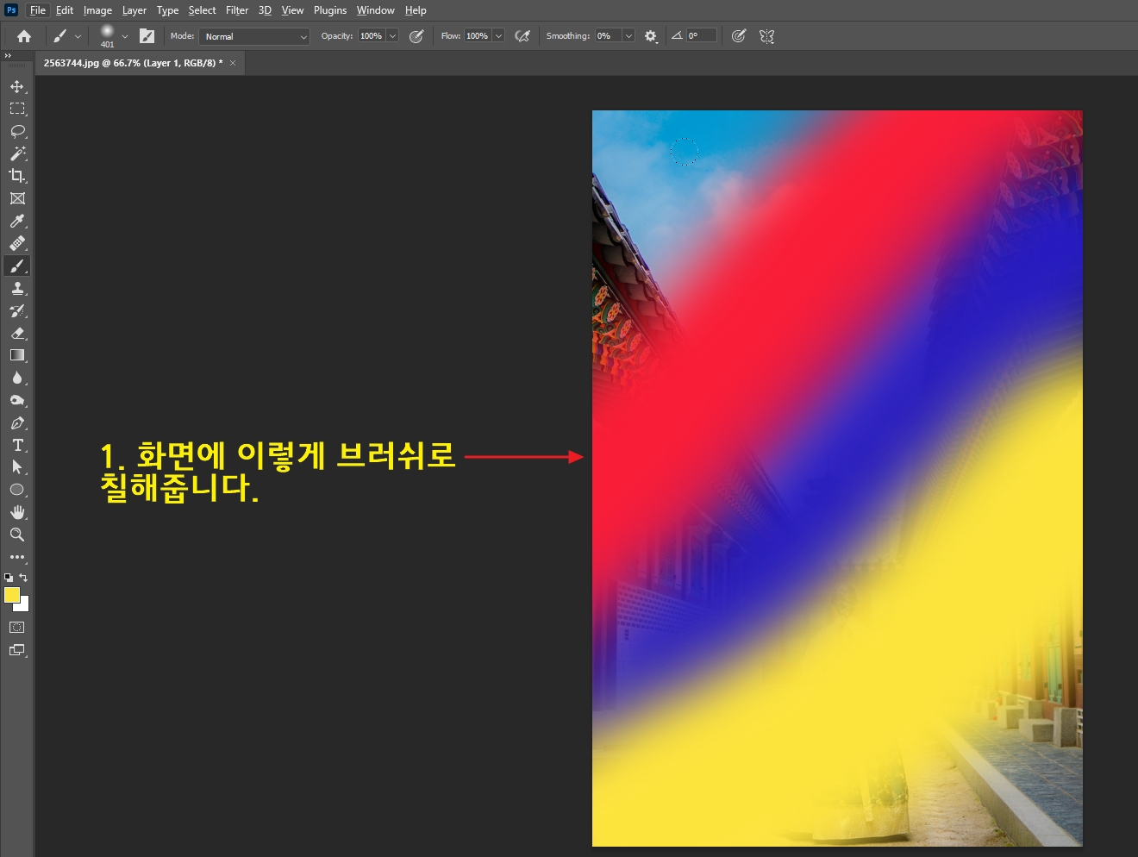
Task: Select the Crop tool
Action: click(x=17, y=176)
